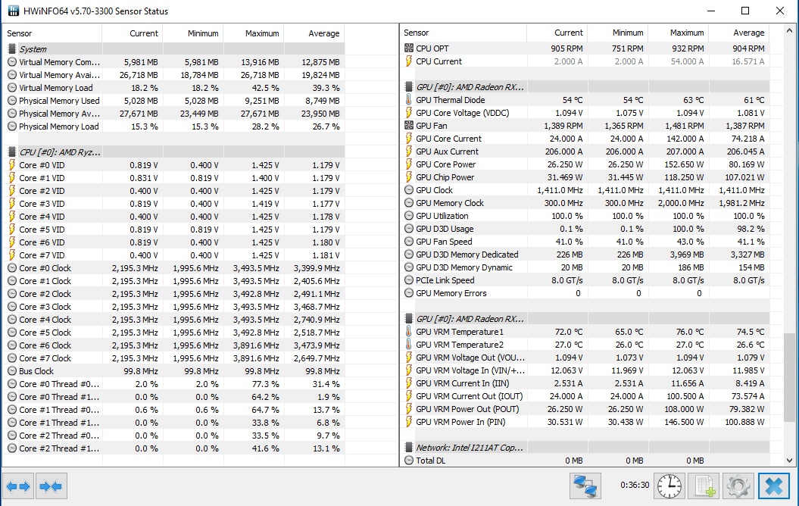Open sensor settings gear button

point(738,486)
